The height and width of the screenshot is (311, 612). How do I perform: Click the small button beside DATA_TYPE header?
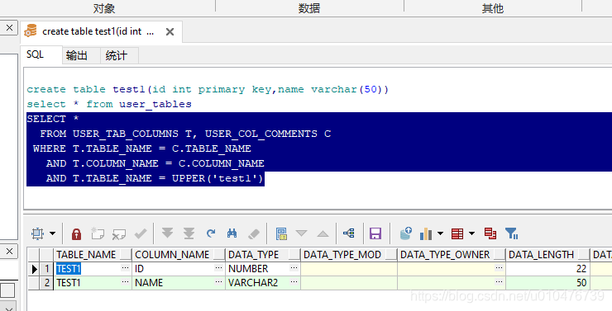coord(294,255)
